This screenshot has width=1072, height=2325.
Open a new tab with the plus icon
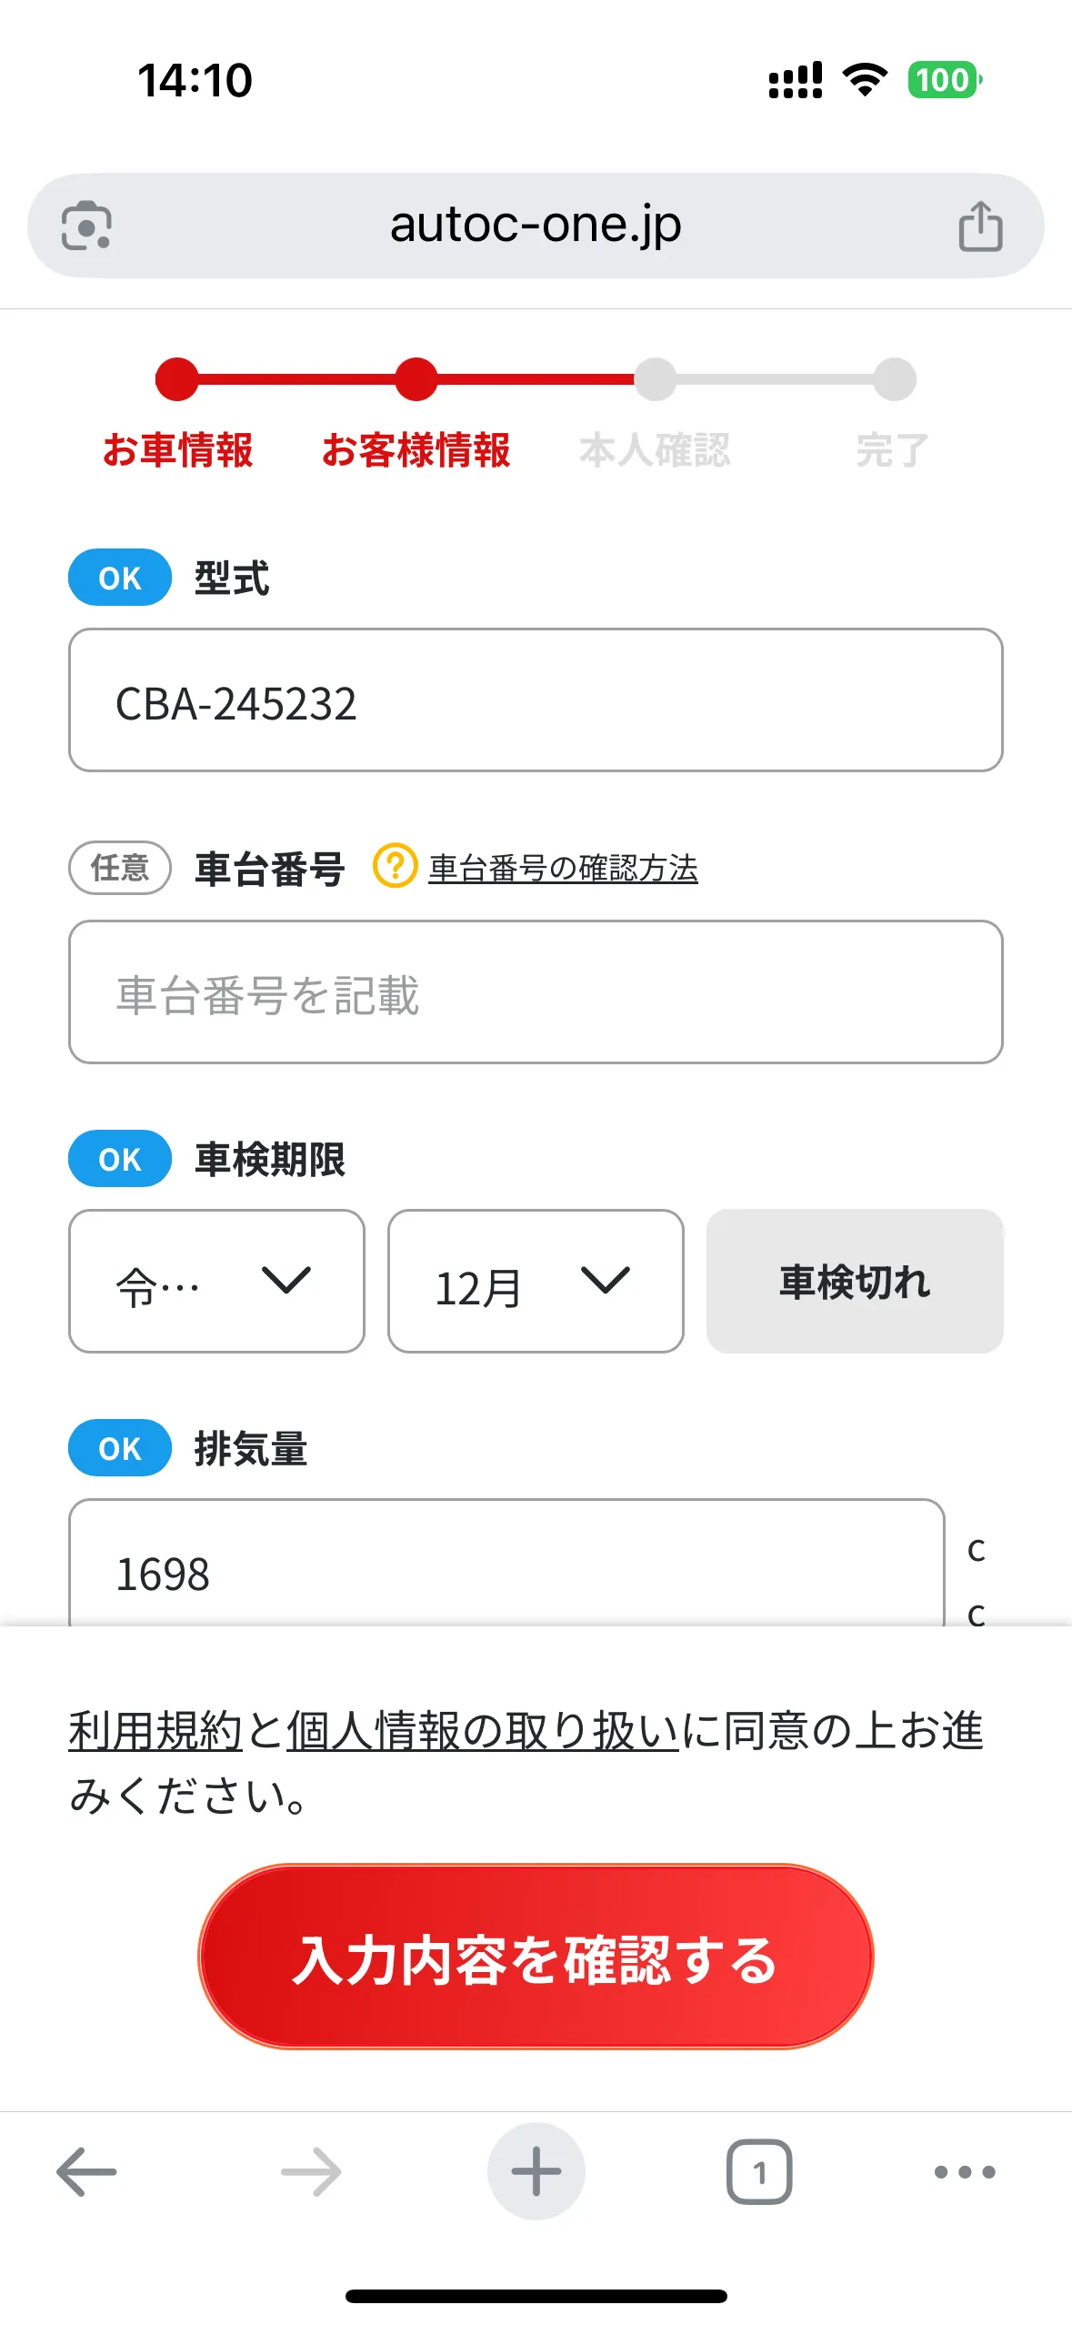[x=536, y=2172]
